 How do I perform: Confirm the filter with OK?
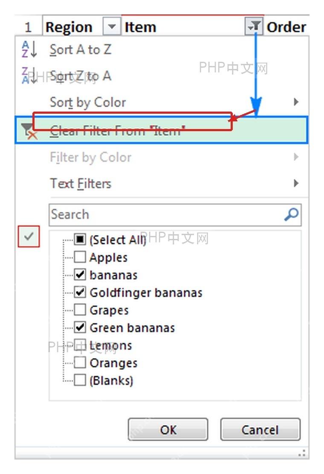(x=168, y=429)
